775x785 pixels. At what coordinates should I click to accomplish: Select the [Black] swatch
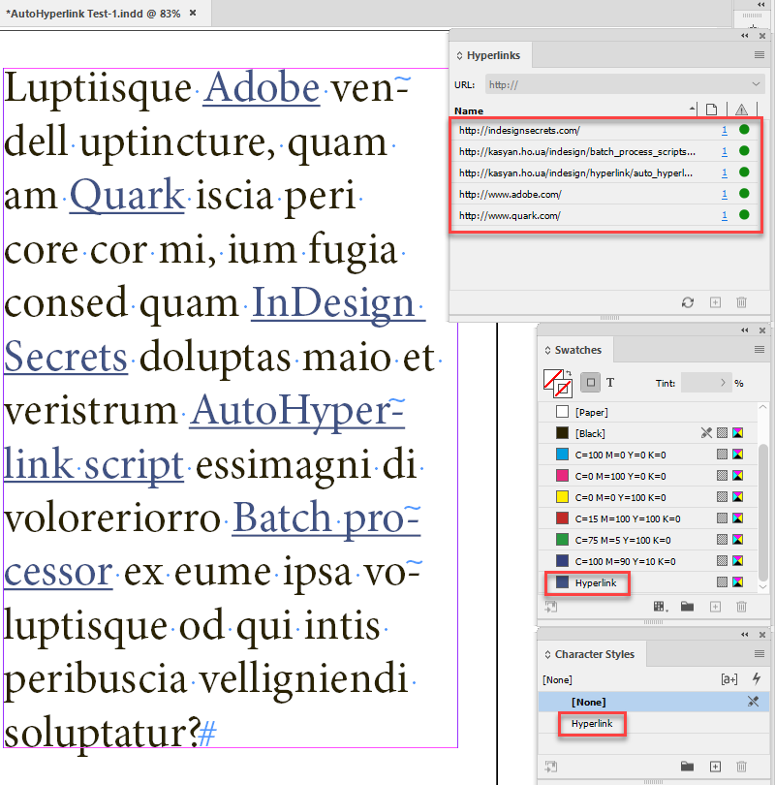tap(648, 433)
